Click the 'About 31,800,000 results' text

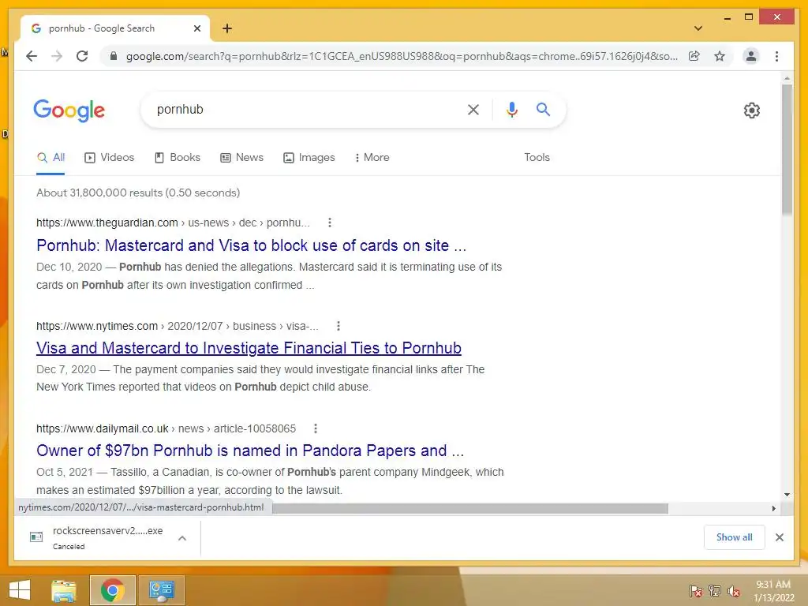[x=138, y=193]
